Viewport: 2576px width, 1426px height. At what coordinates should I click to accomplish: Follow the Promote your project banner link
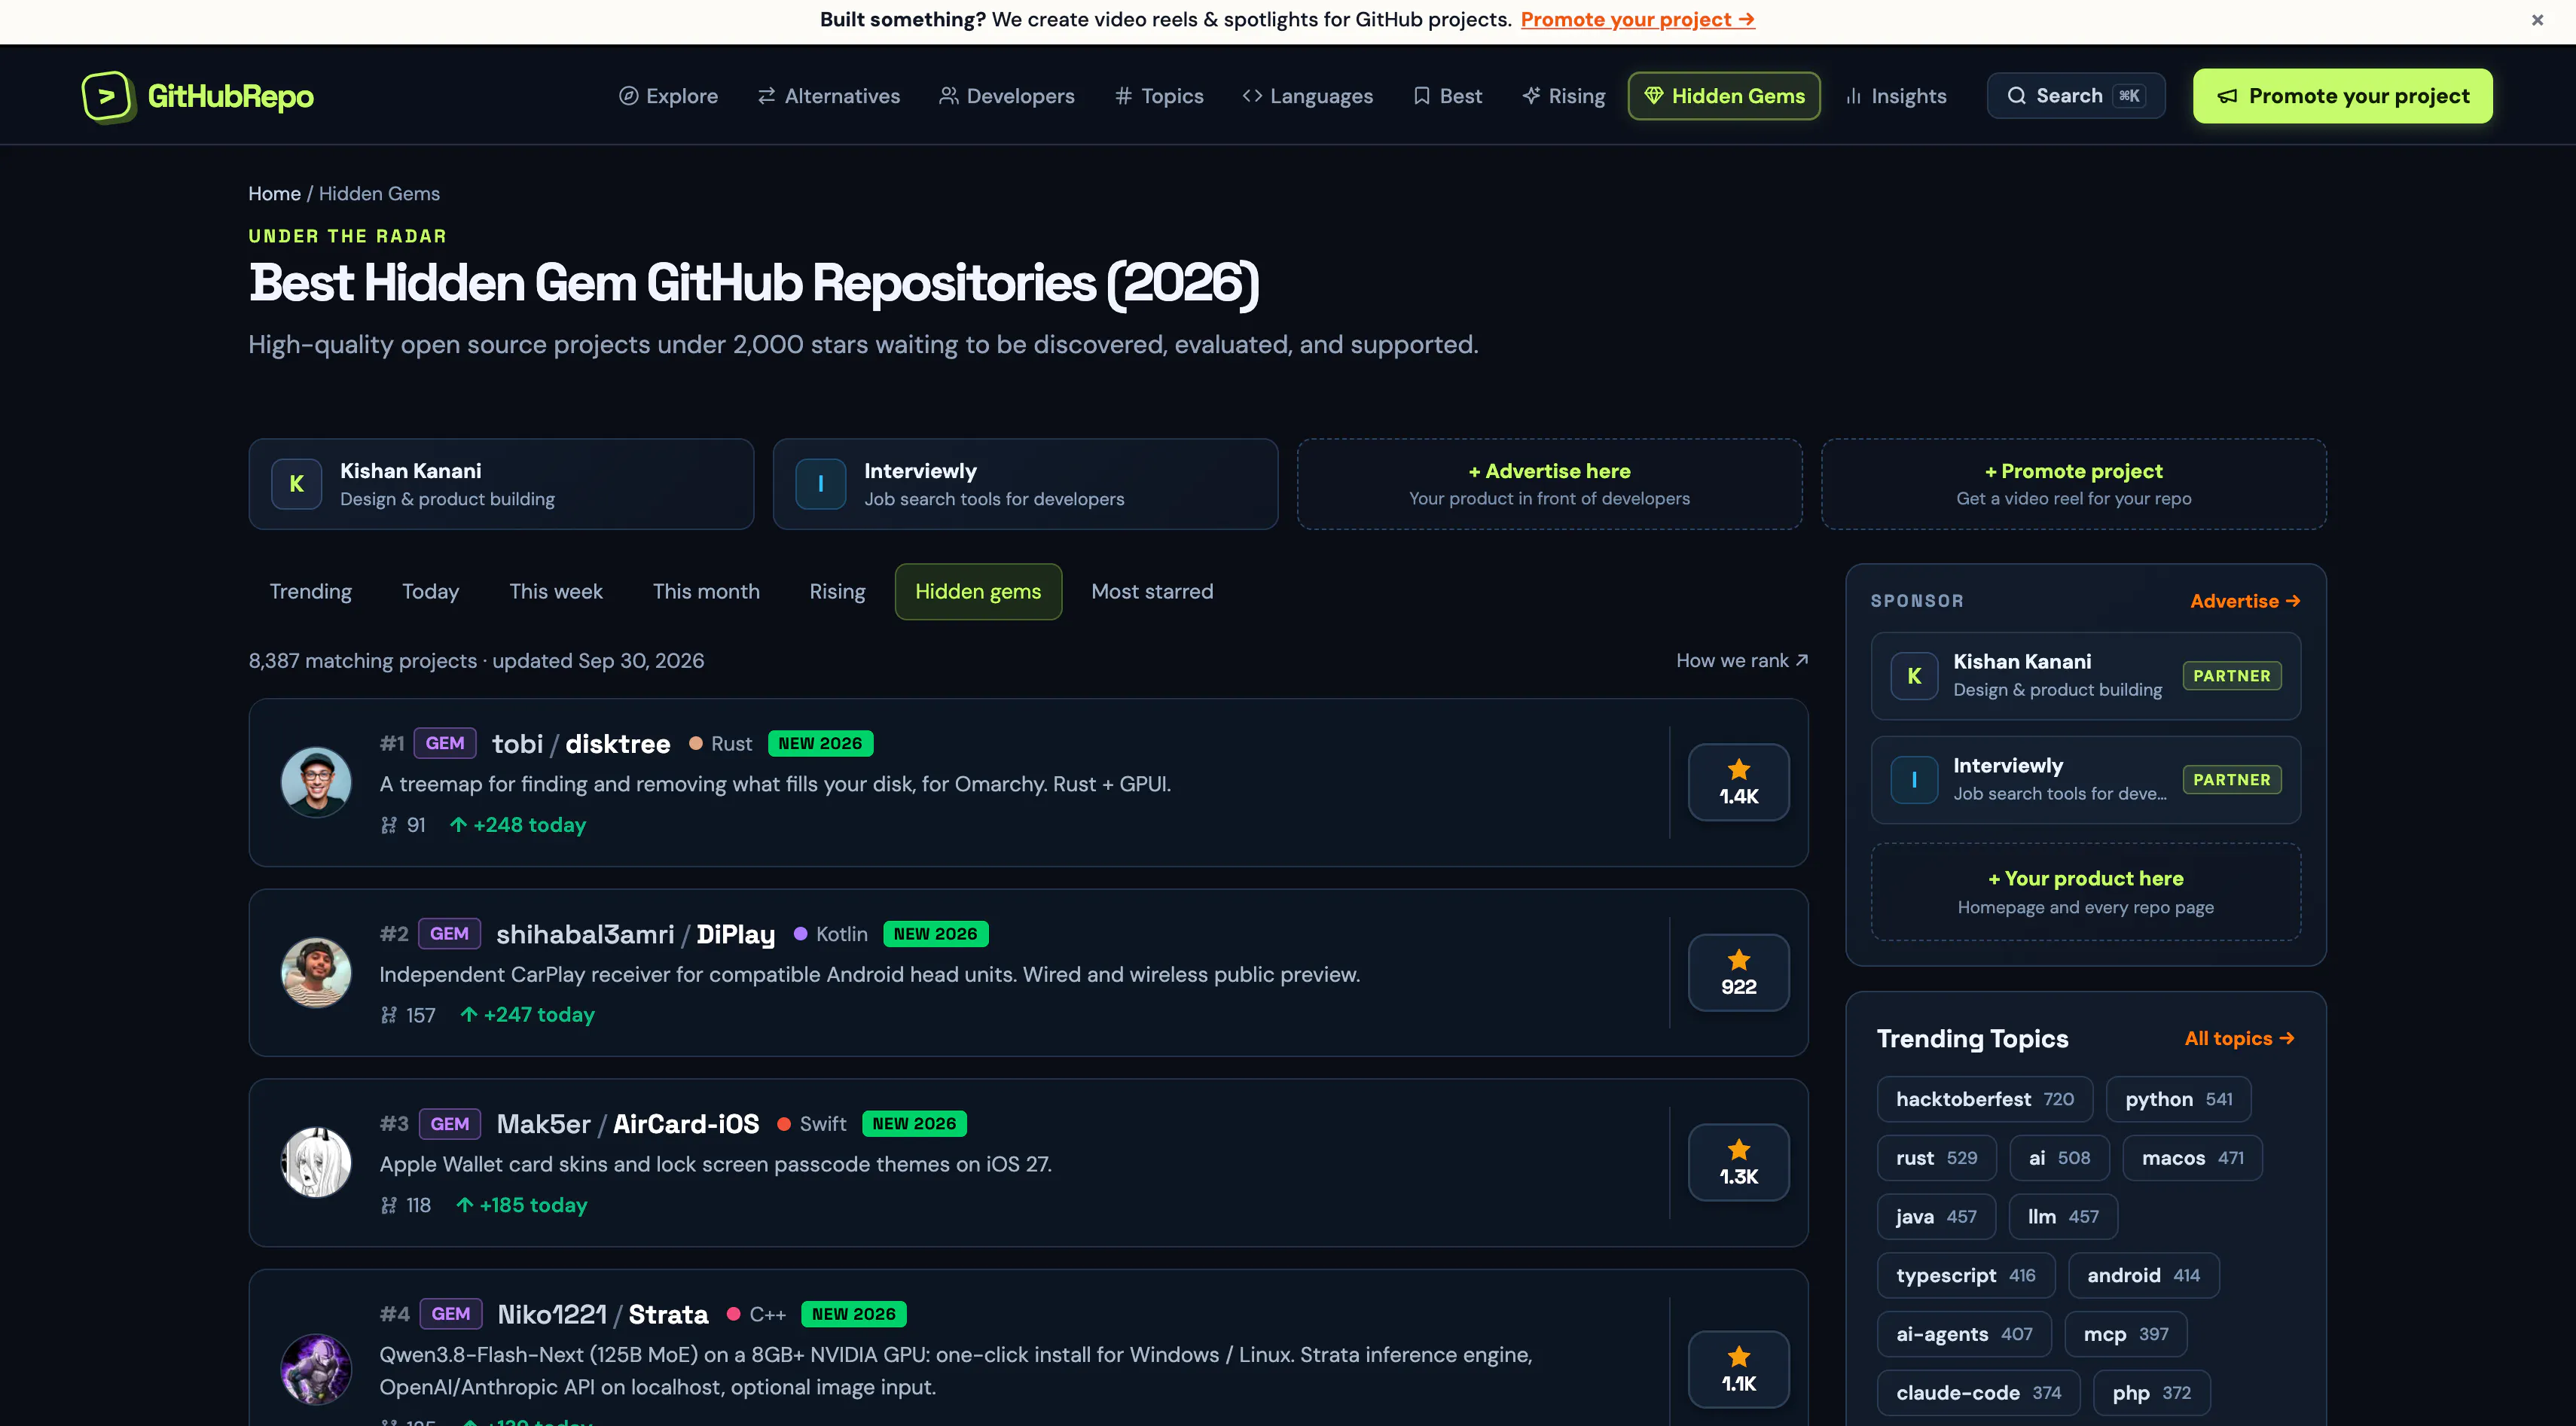pos(1637,19)
